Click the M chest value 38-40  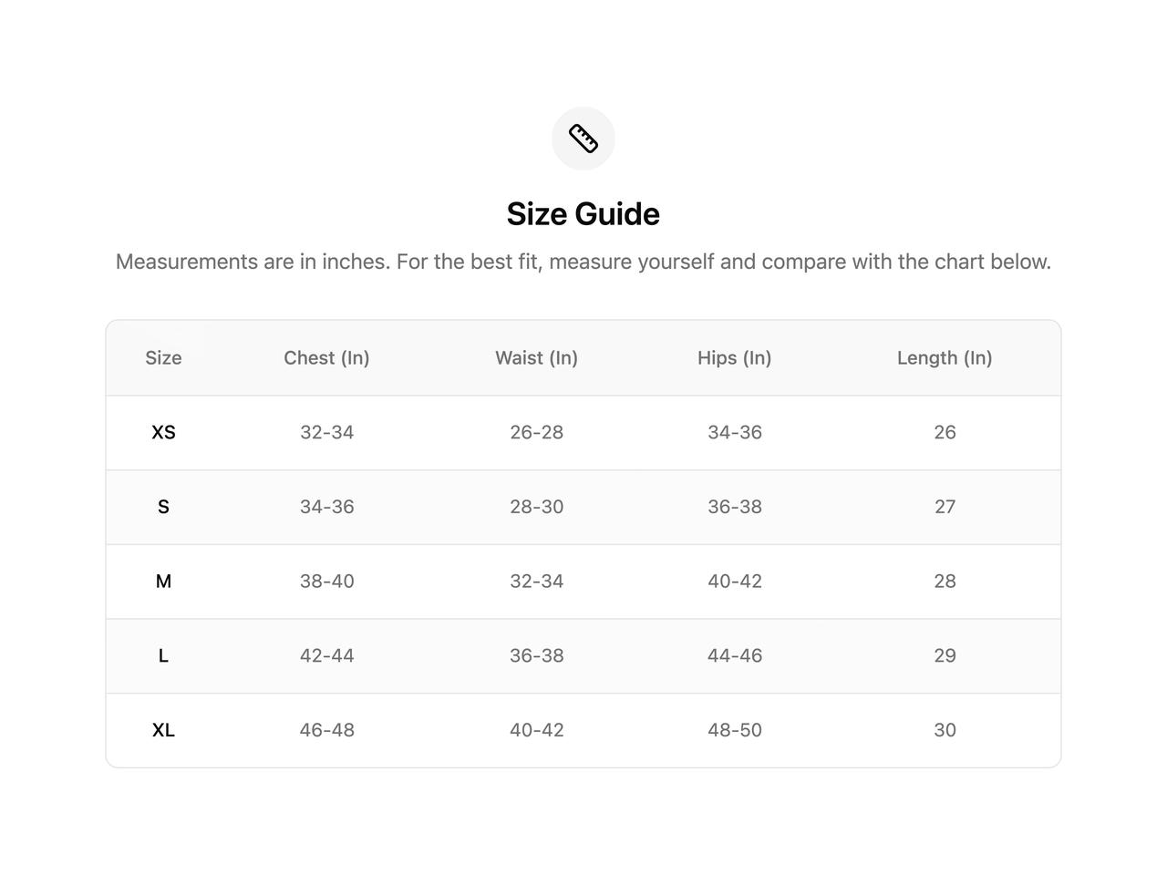click(x=326, y=582)
